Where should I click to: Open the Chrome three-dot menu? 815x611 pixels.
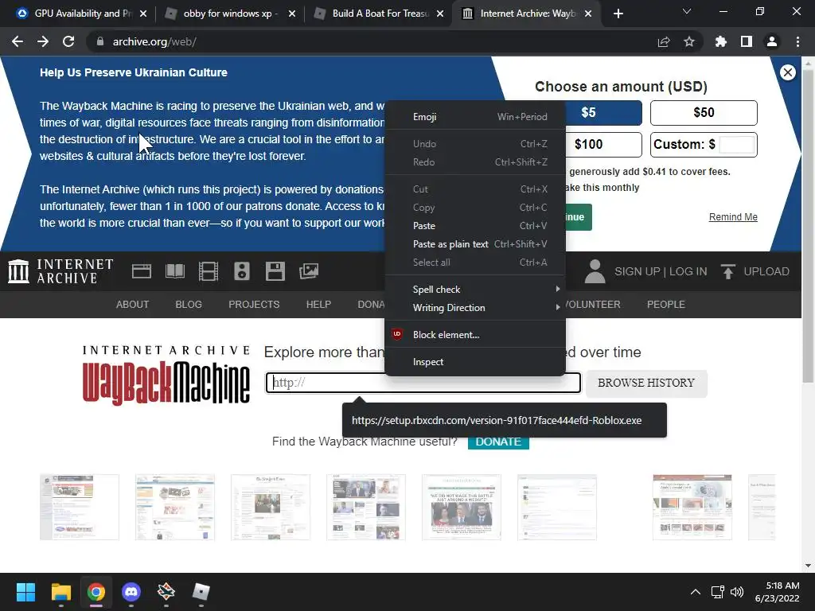797,41
